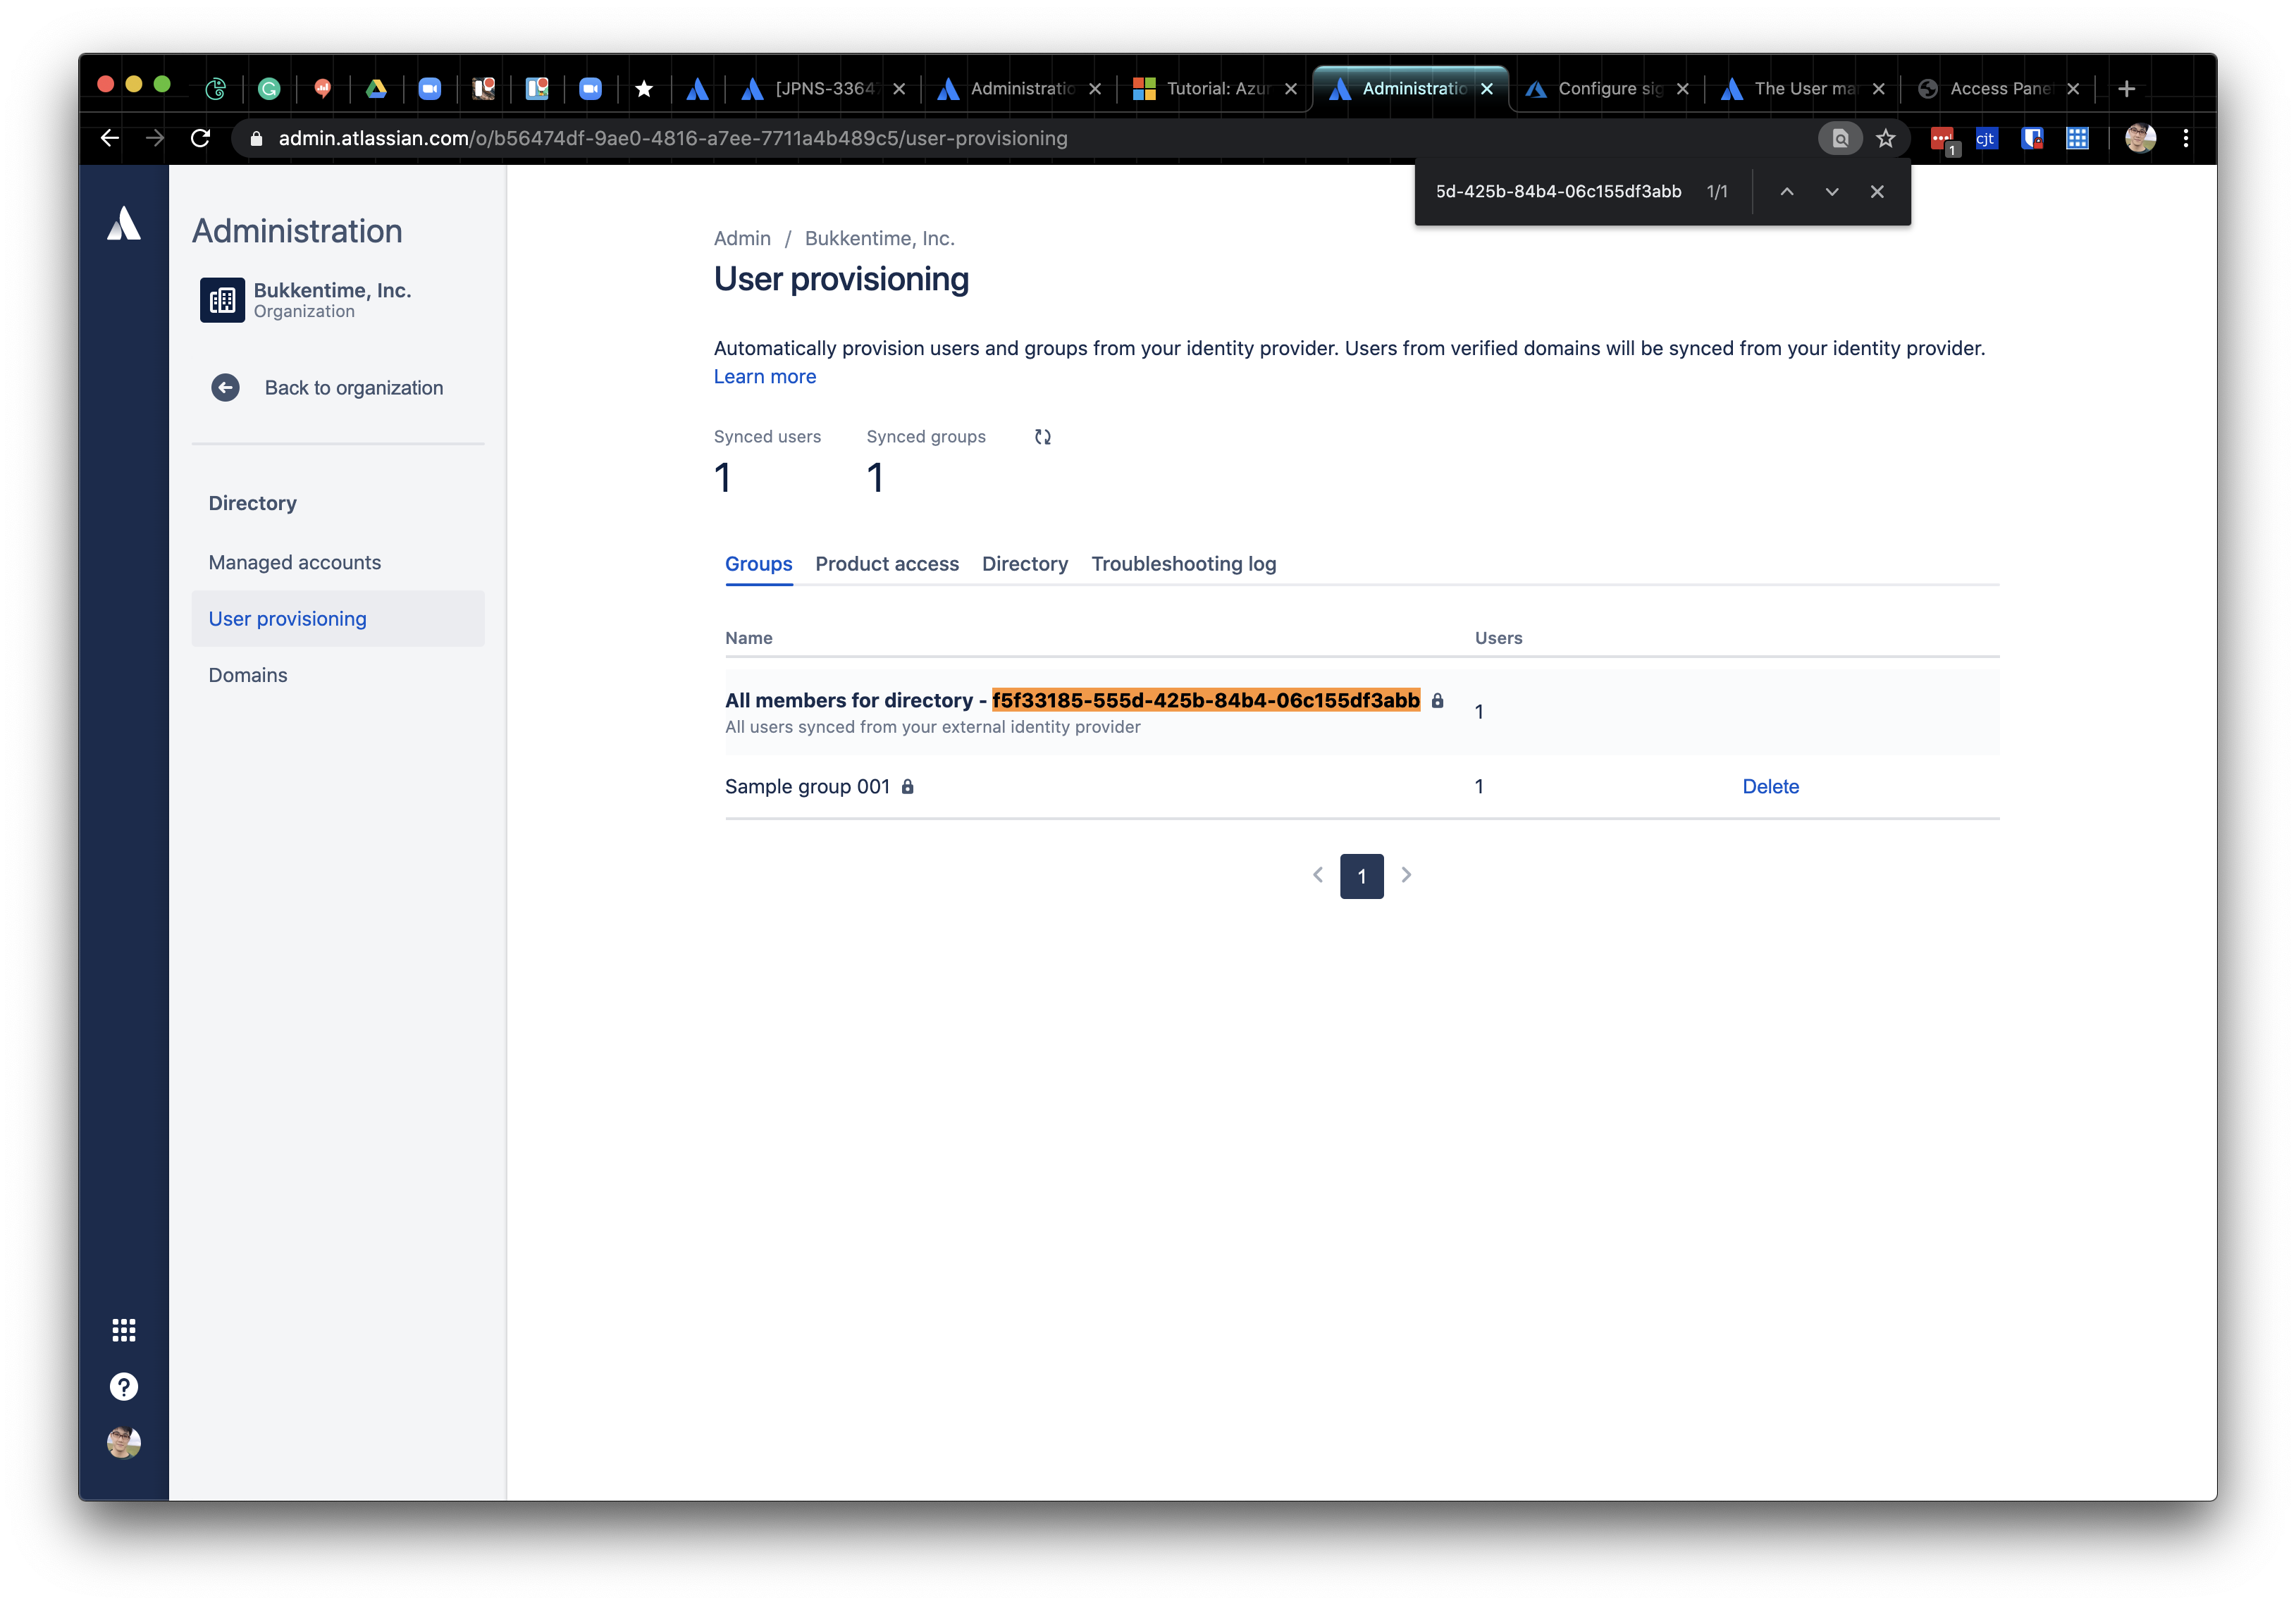The image size is (2296, 1605).
Task: Bookmark this page with the star icon
Action: (1886, 138)
